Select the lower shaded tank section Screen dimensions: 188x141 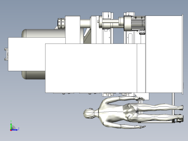tap(34, 75)
